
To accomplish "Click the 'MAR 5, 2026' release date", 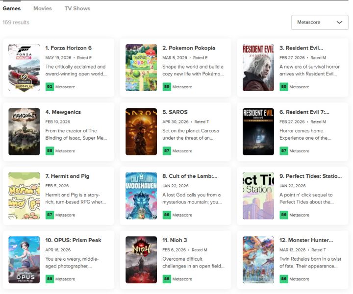I will (175, 58).
